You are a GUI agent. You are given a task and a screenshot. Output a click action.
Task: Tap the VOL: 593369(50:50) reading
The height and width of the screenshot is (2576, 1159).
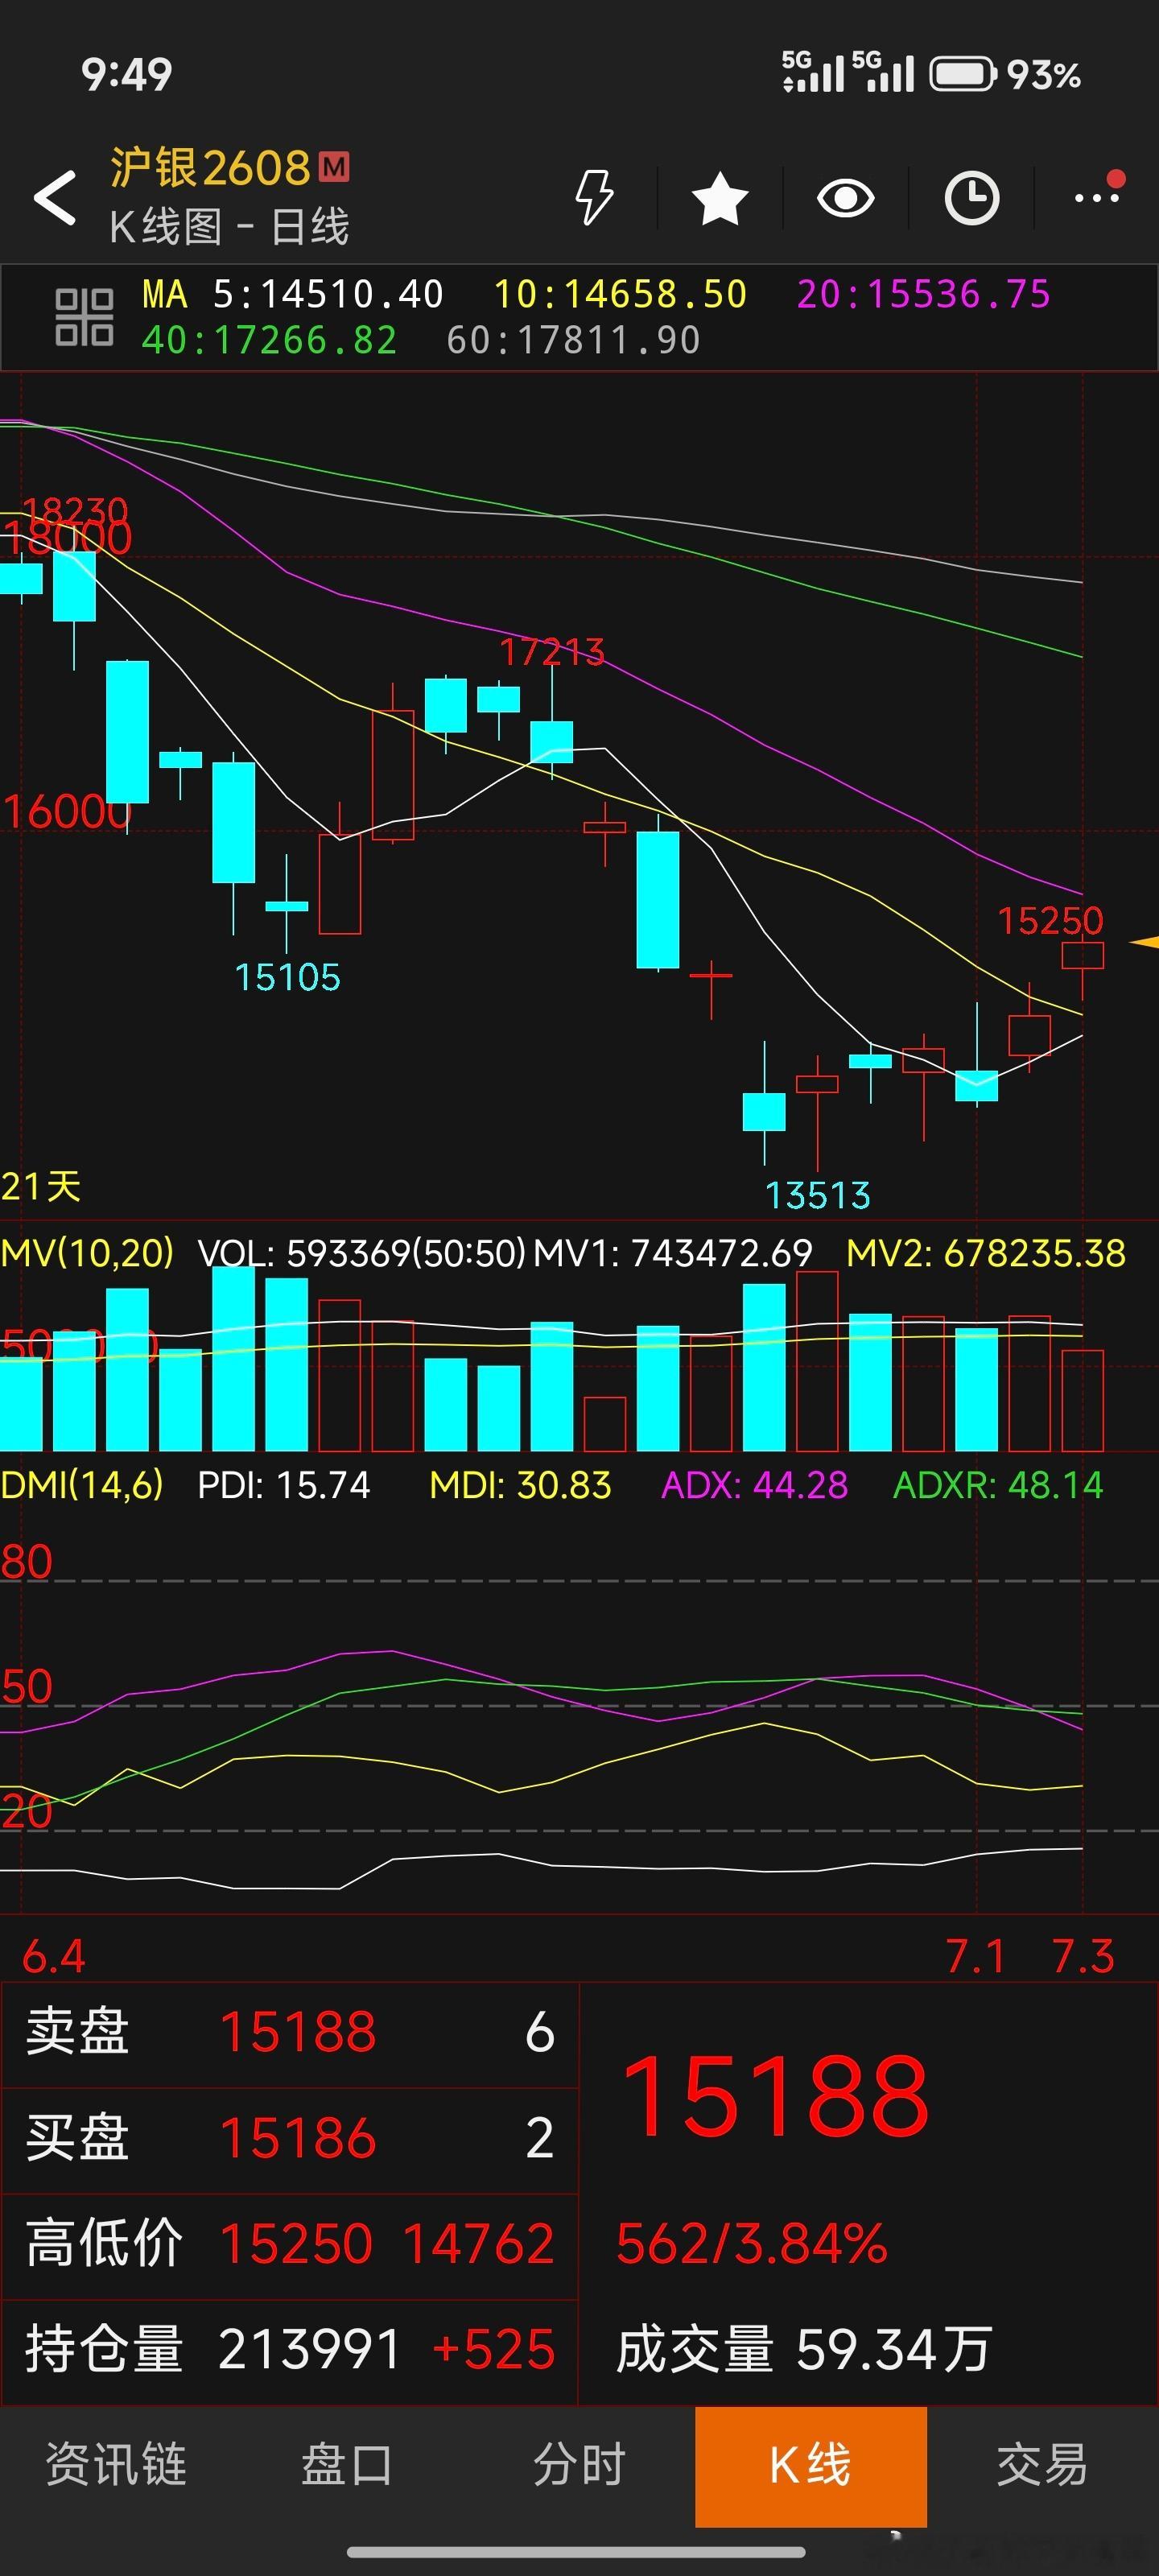tap(361, 1253)
